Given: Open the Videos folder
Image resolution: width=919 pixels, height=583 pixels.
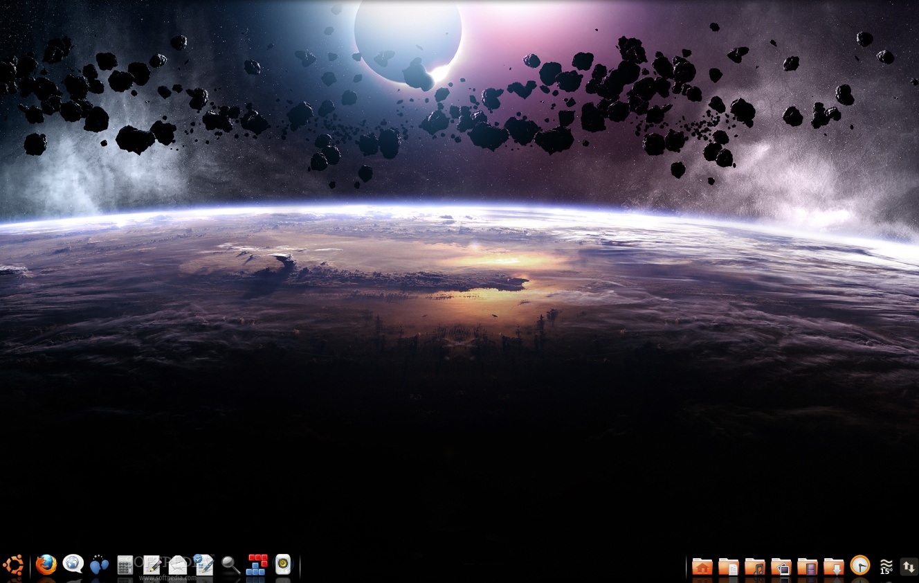Looking at the screenshot, I should (808, 566).
